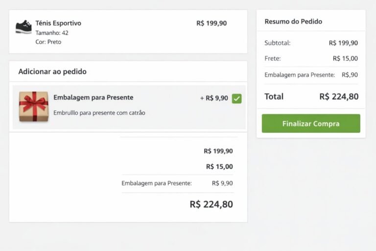Uncheck the gift wrapping green checkbox
This screenshot has height=251, width=376.
(237, 99)
